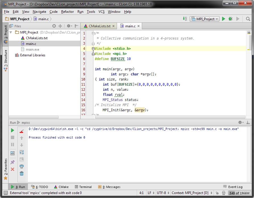Open the Event Log
This screenshot has height=198, width=254.
coord(233,187)
